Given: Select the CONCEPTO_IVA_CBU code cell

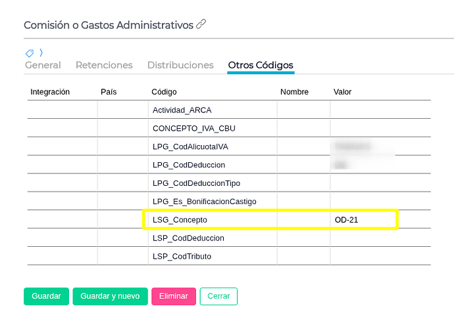Looking at the screenshot, I should coord(213,128).
